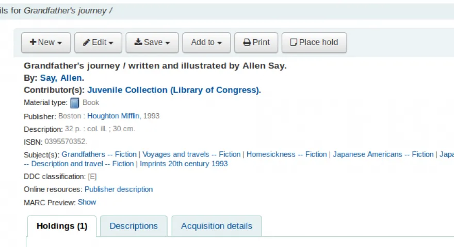Expand the New dropdown caret

[60, 43]
